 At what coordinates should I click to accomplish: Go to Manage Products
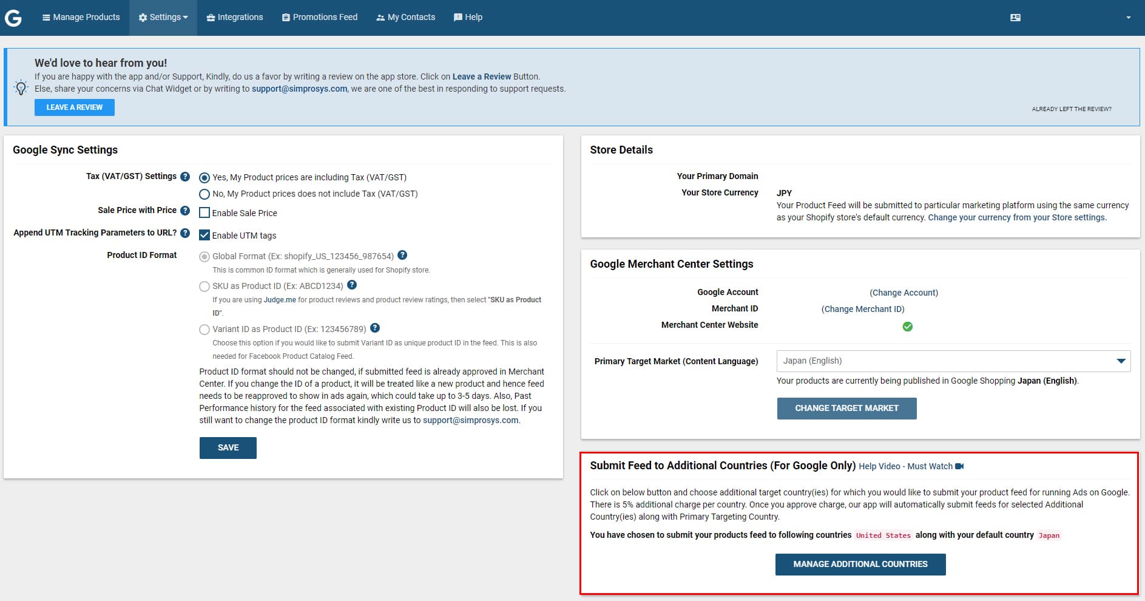click(81, 18)
